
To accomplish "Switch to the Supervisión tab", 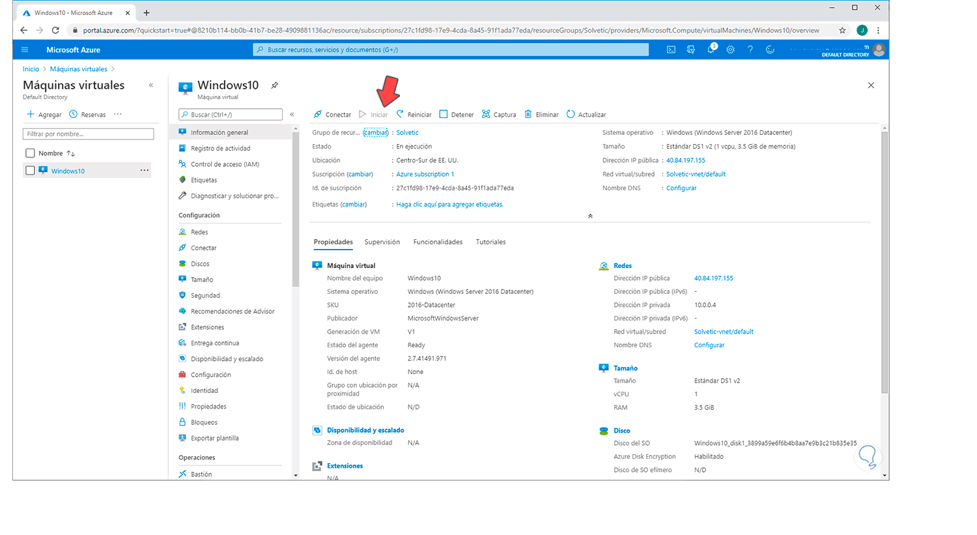I will pyautogui.click(x=382, y=242).
